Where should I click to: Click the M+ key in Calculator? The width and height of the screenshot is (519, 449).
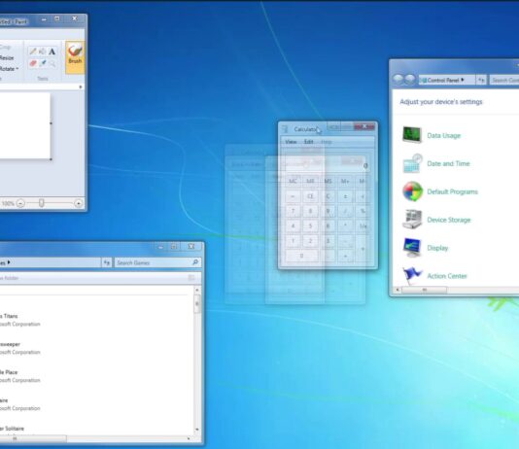pyautogui.click(x=345, y=182)
